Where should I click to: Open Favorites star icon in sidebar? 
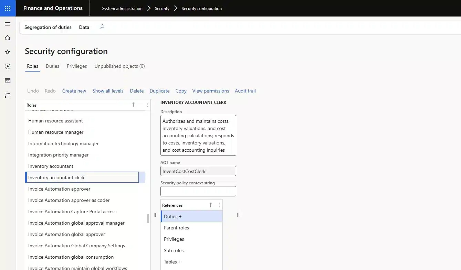coord(8,52)
